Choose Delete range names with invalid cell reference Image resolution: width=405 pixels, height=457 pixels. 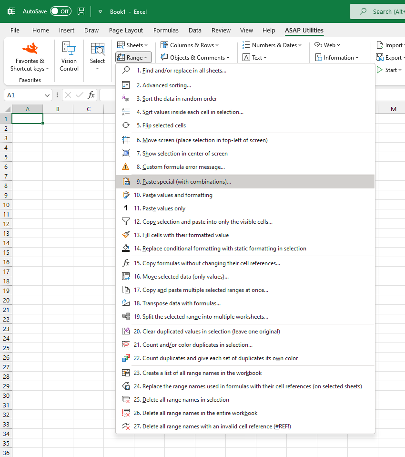245,426
